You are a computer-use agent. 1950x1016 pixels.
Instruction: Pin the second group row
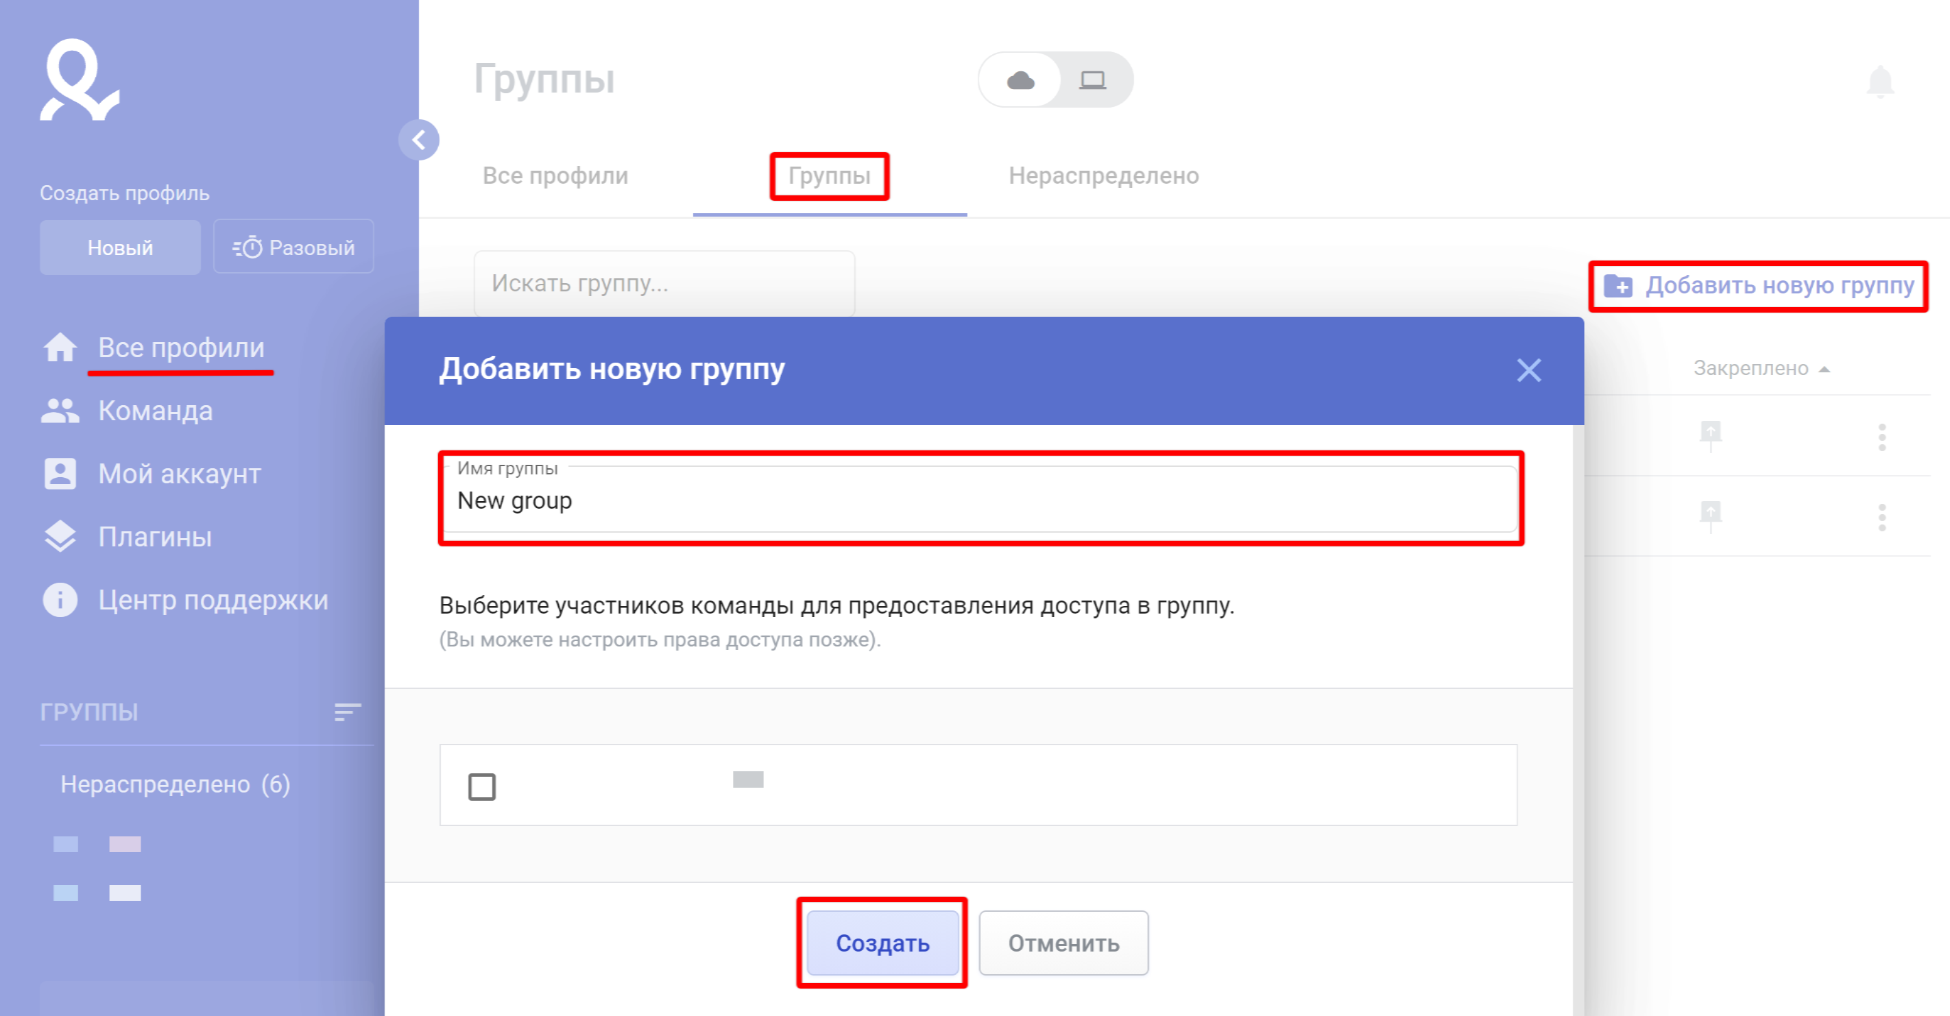[x=1710, y=516]
